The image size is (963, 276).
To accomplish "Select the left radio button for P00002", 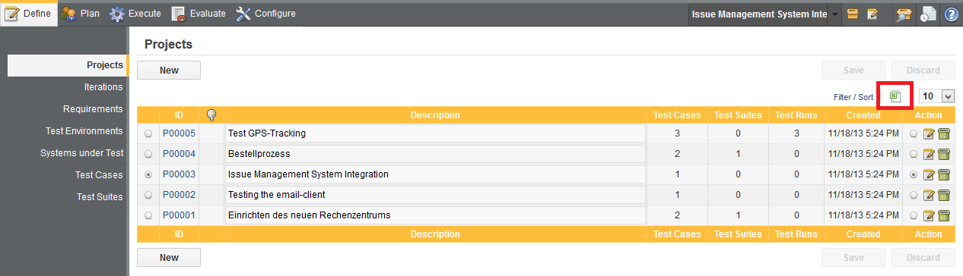I will (x=148, y=195).
